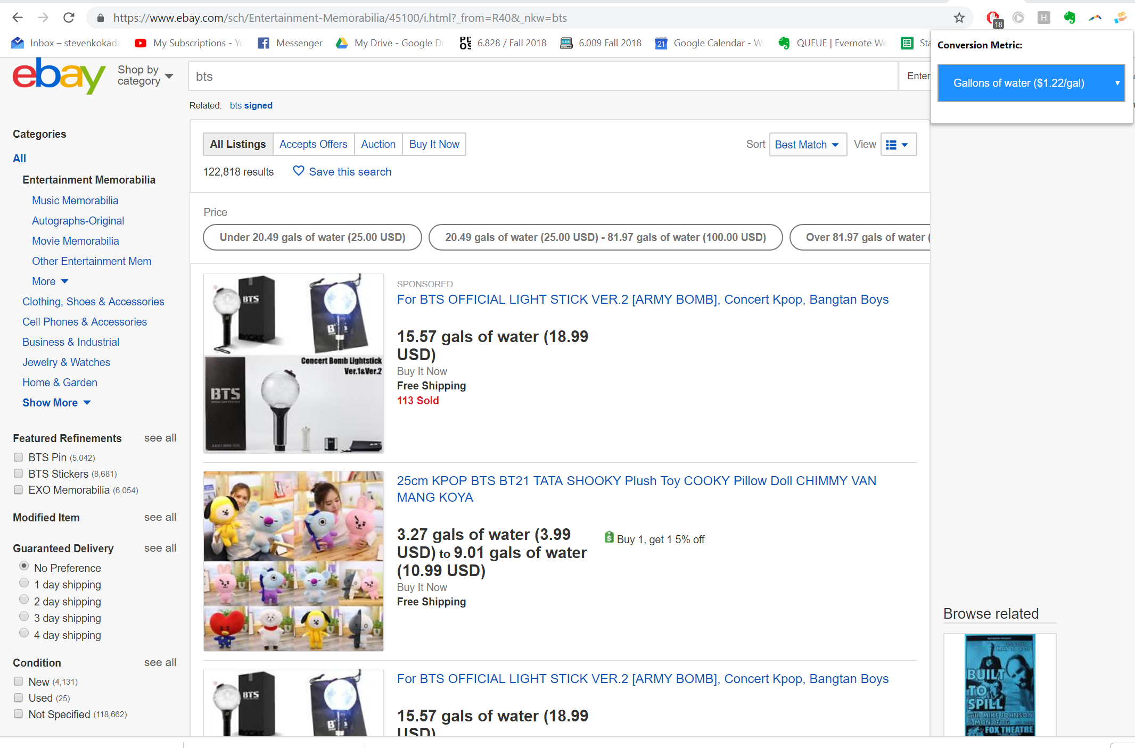The width and height of the screenshot is (1135, 748).
Task: Select 2 day shipping radio option
Action: pyautogui.click(x=24, y=600)
